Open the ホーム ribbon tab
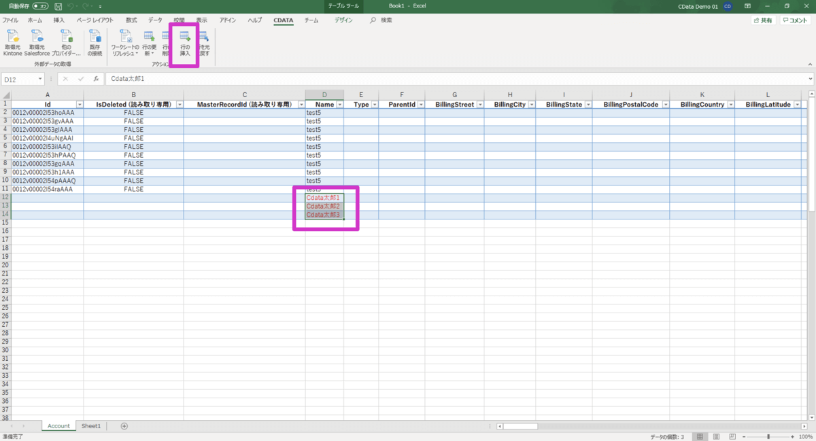The image size is (816, 441). pos(35,20)
